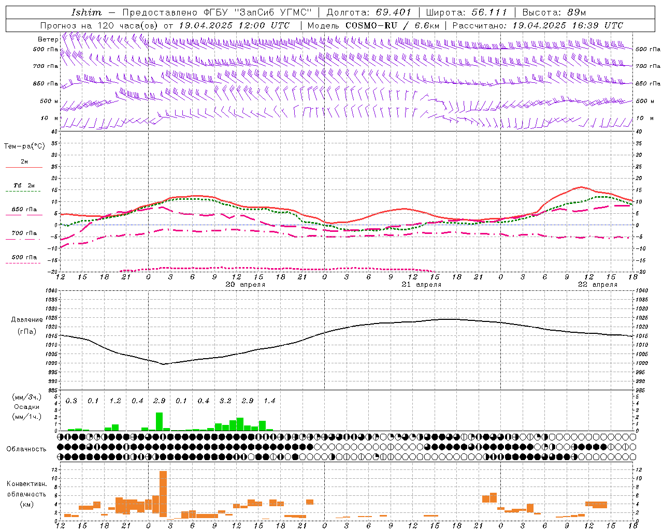663x530 pixels.
Task: Click the dotted pink line sample under "500 гПа" legend
Action: 23,263
